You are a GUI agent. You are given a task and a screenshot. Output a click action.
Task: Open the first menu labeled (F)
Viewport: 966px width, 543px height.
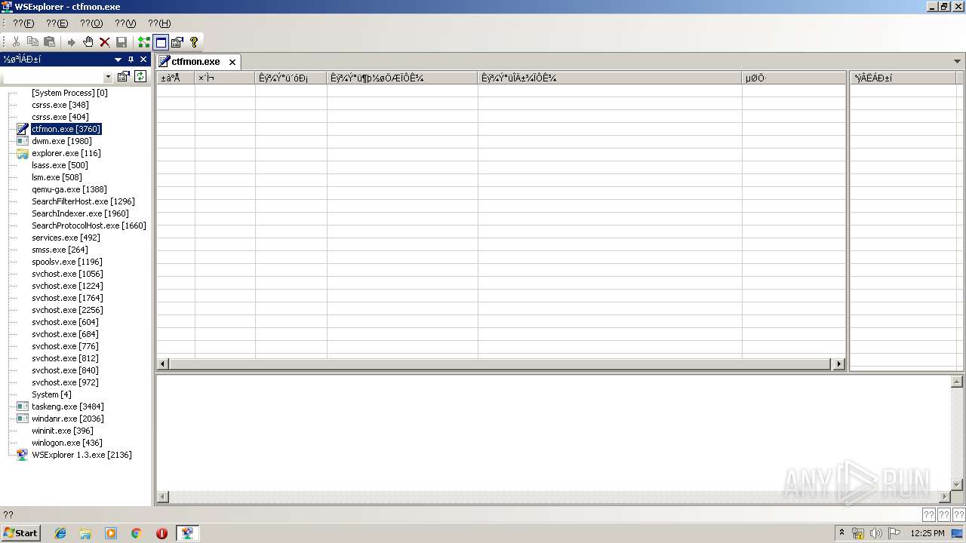coord(23,23)
